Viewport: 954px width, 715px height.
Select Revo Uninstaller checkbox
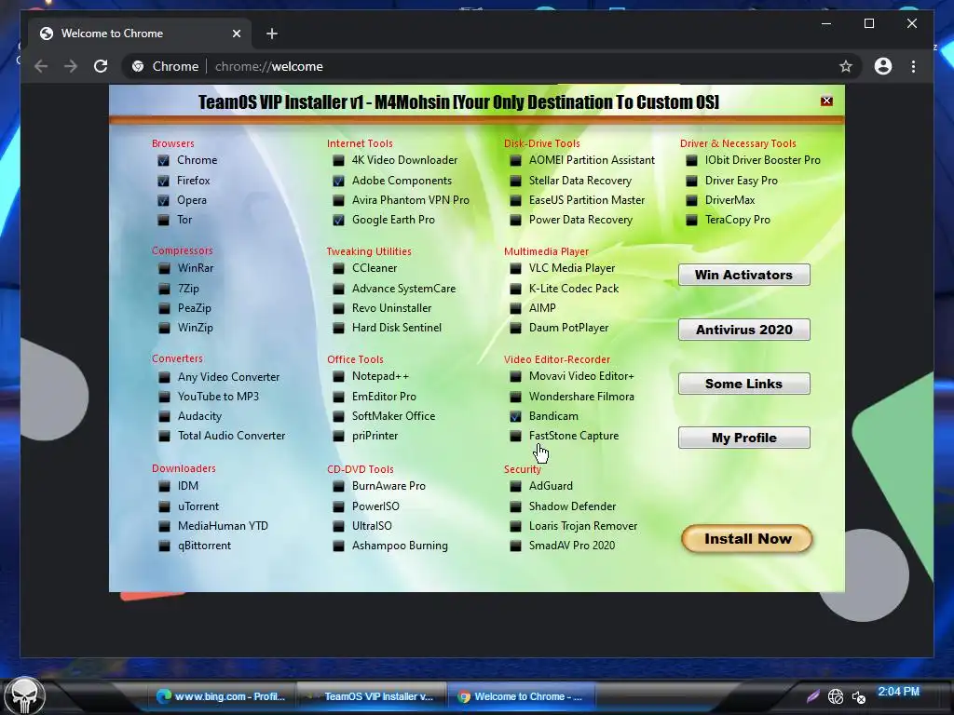pos(339,308)
